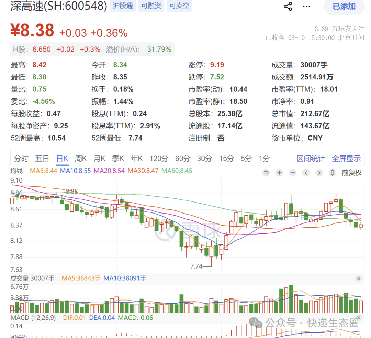Click the 股息率(TTM) value 2.91%
The width and height of the screenshot is (371, 338).
[150, 126]
